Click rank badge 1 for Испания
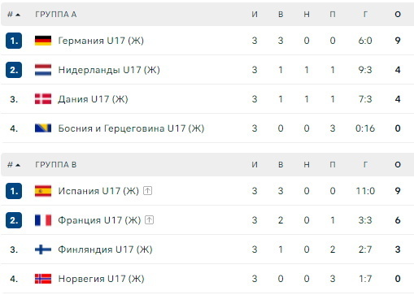The width and height of the screenshot is (414, 295). tap(14, 191)
